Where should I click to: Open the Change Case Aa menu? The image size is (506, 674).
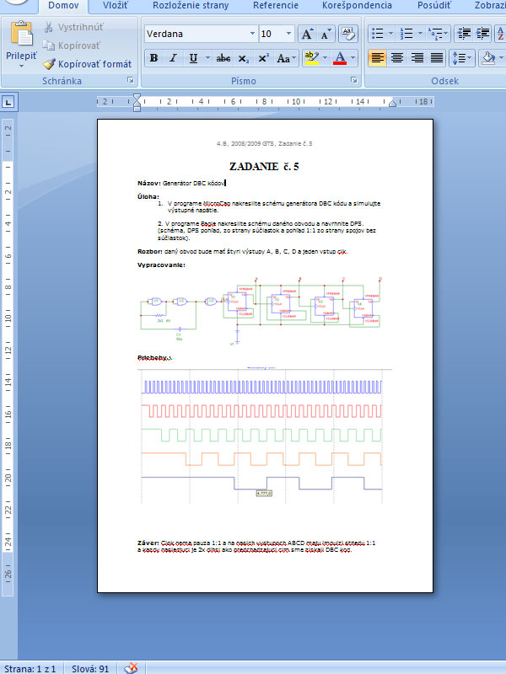tap(286, 58)
